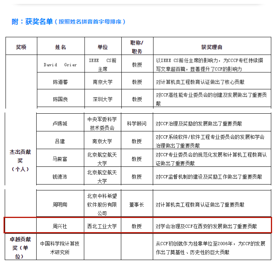276x264 pixels.
Task: Click 深圳大学 in the 陈国良 row
Action: 102,99
